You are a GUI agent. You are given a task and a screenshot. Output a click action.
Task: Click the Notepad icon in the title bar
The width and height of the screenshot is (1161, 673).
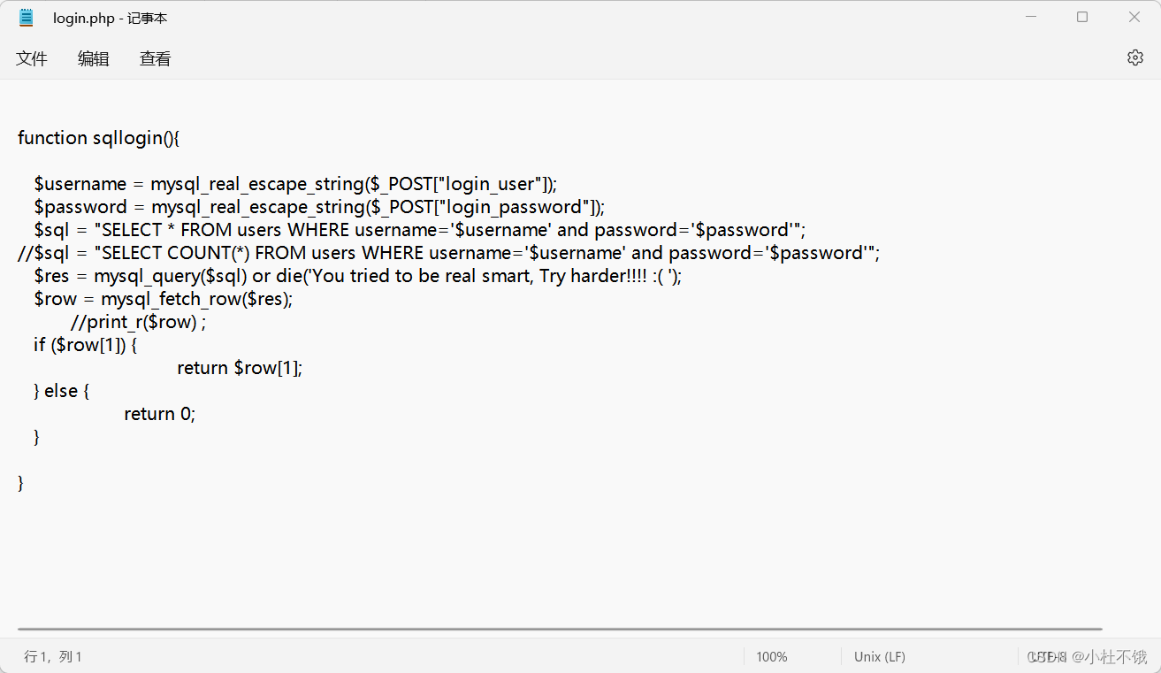click(x=25, y=17)
